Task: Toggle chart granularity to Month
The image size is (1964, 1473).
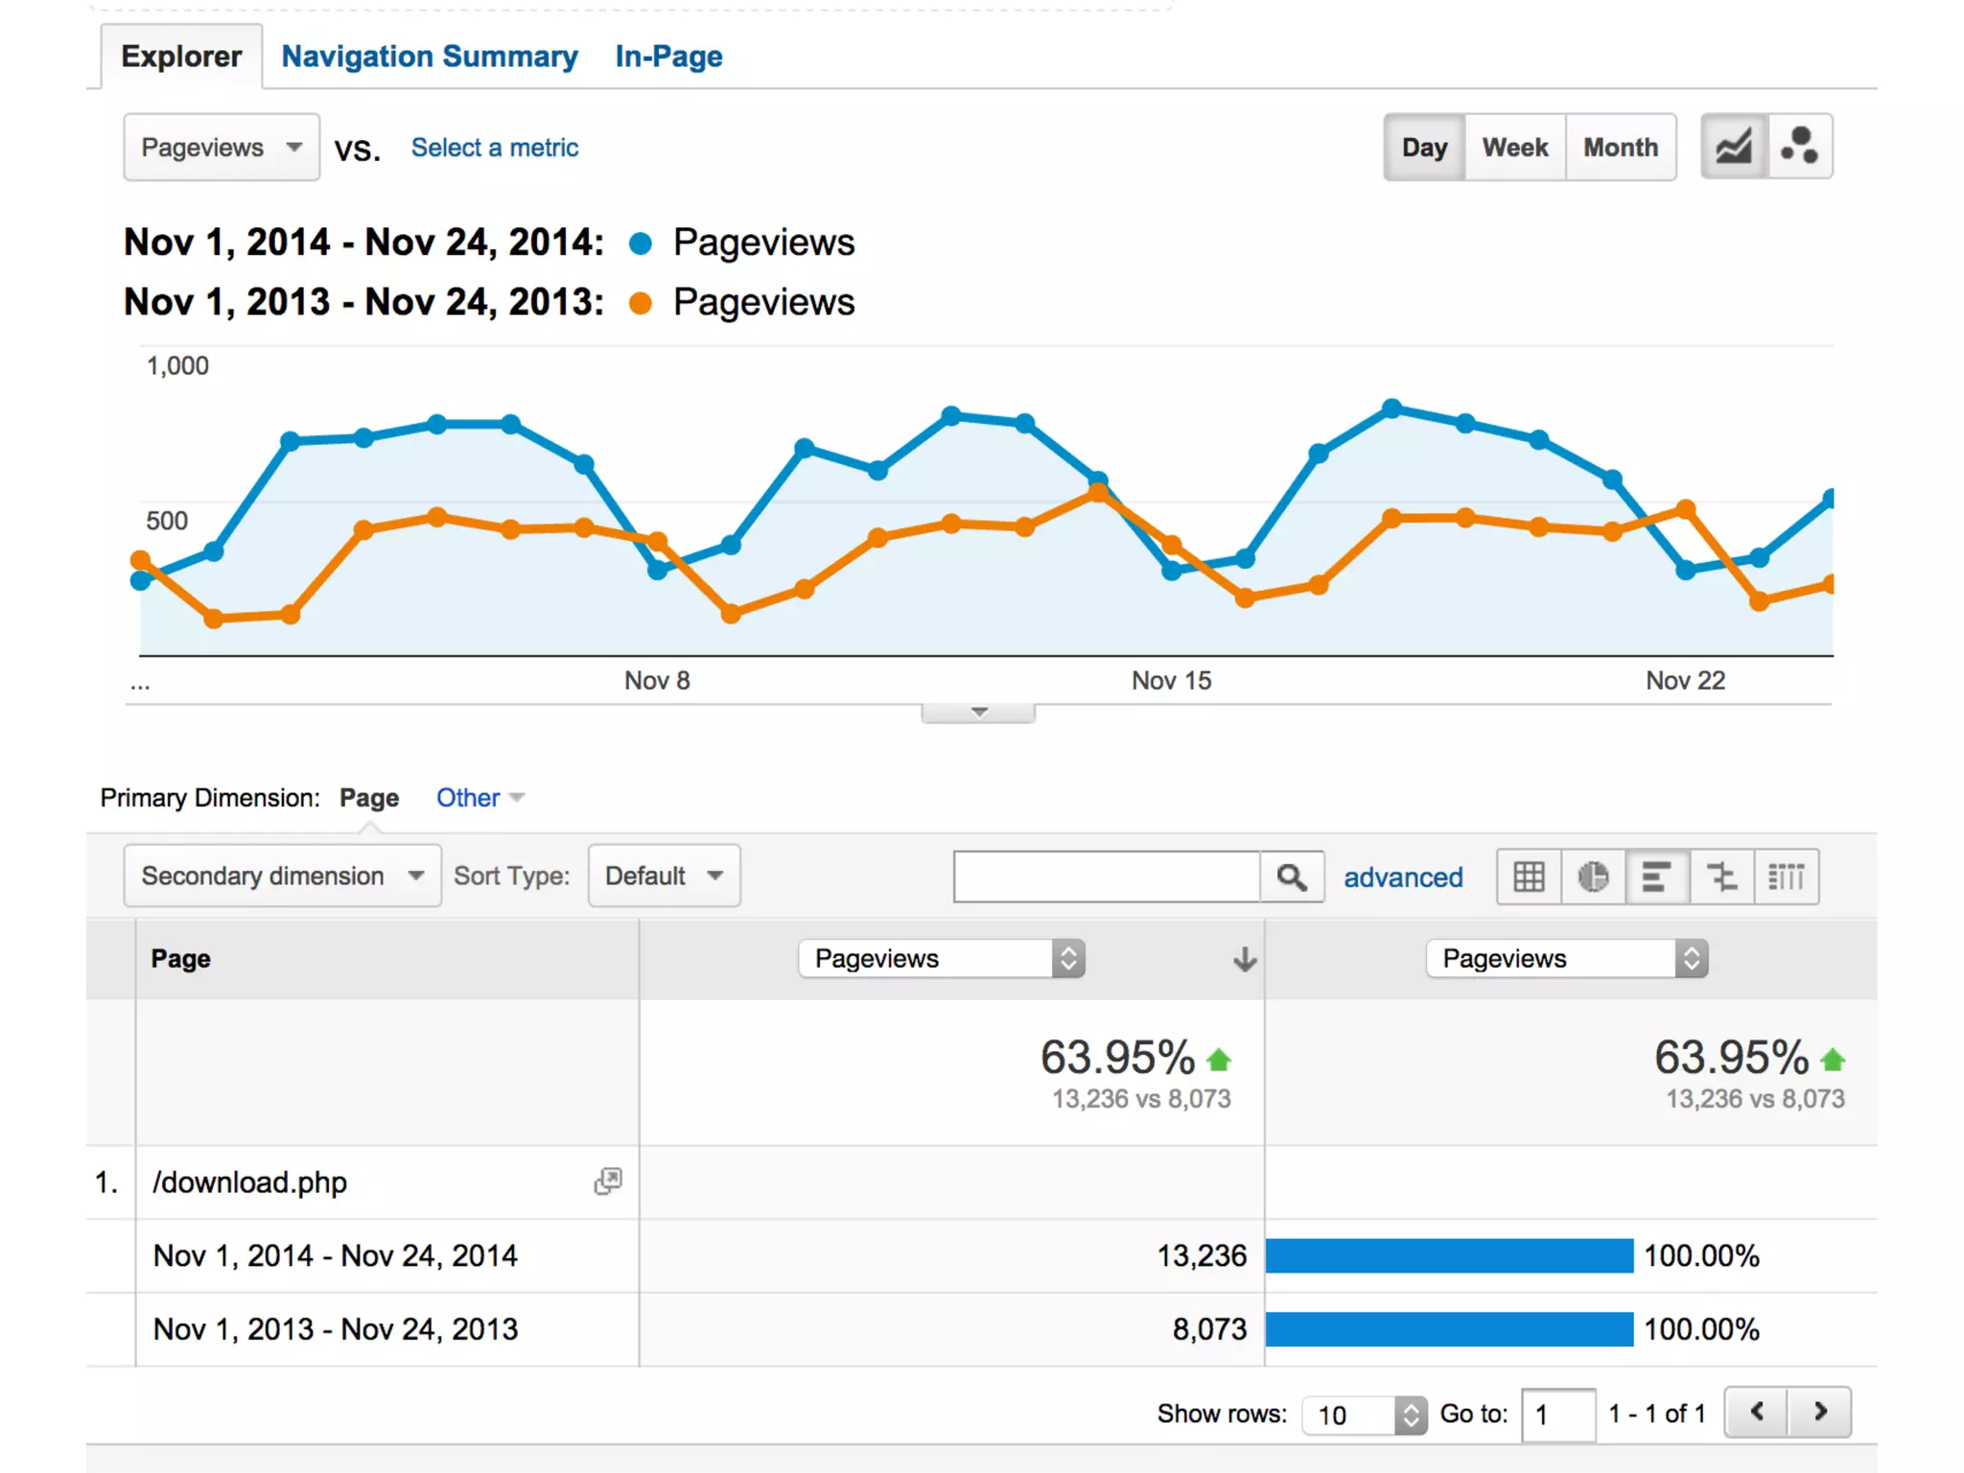Action: [x=1621, y=148]
